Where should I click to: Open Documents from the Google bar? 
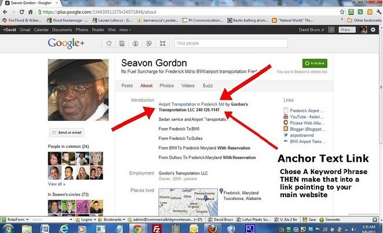[62, 29]
